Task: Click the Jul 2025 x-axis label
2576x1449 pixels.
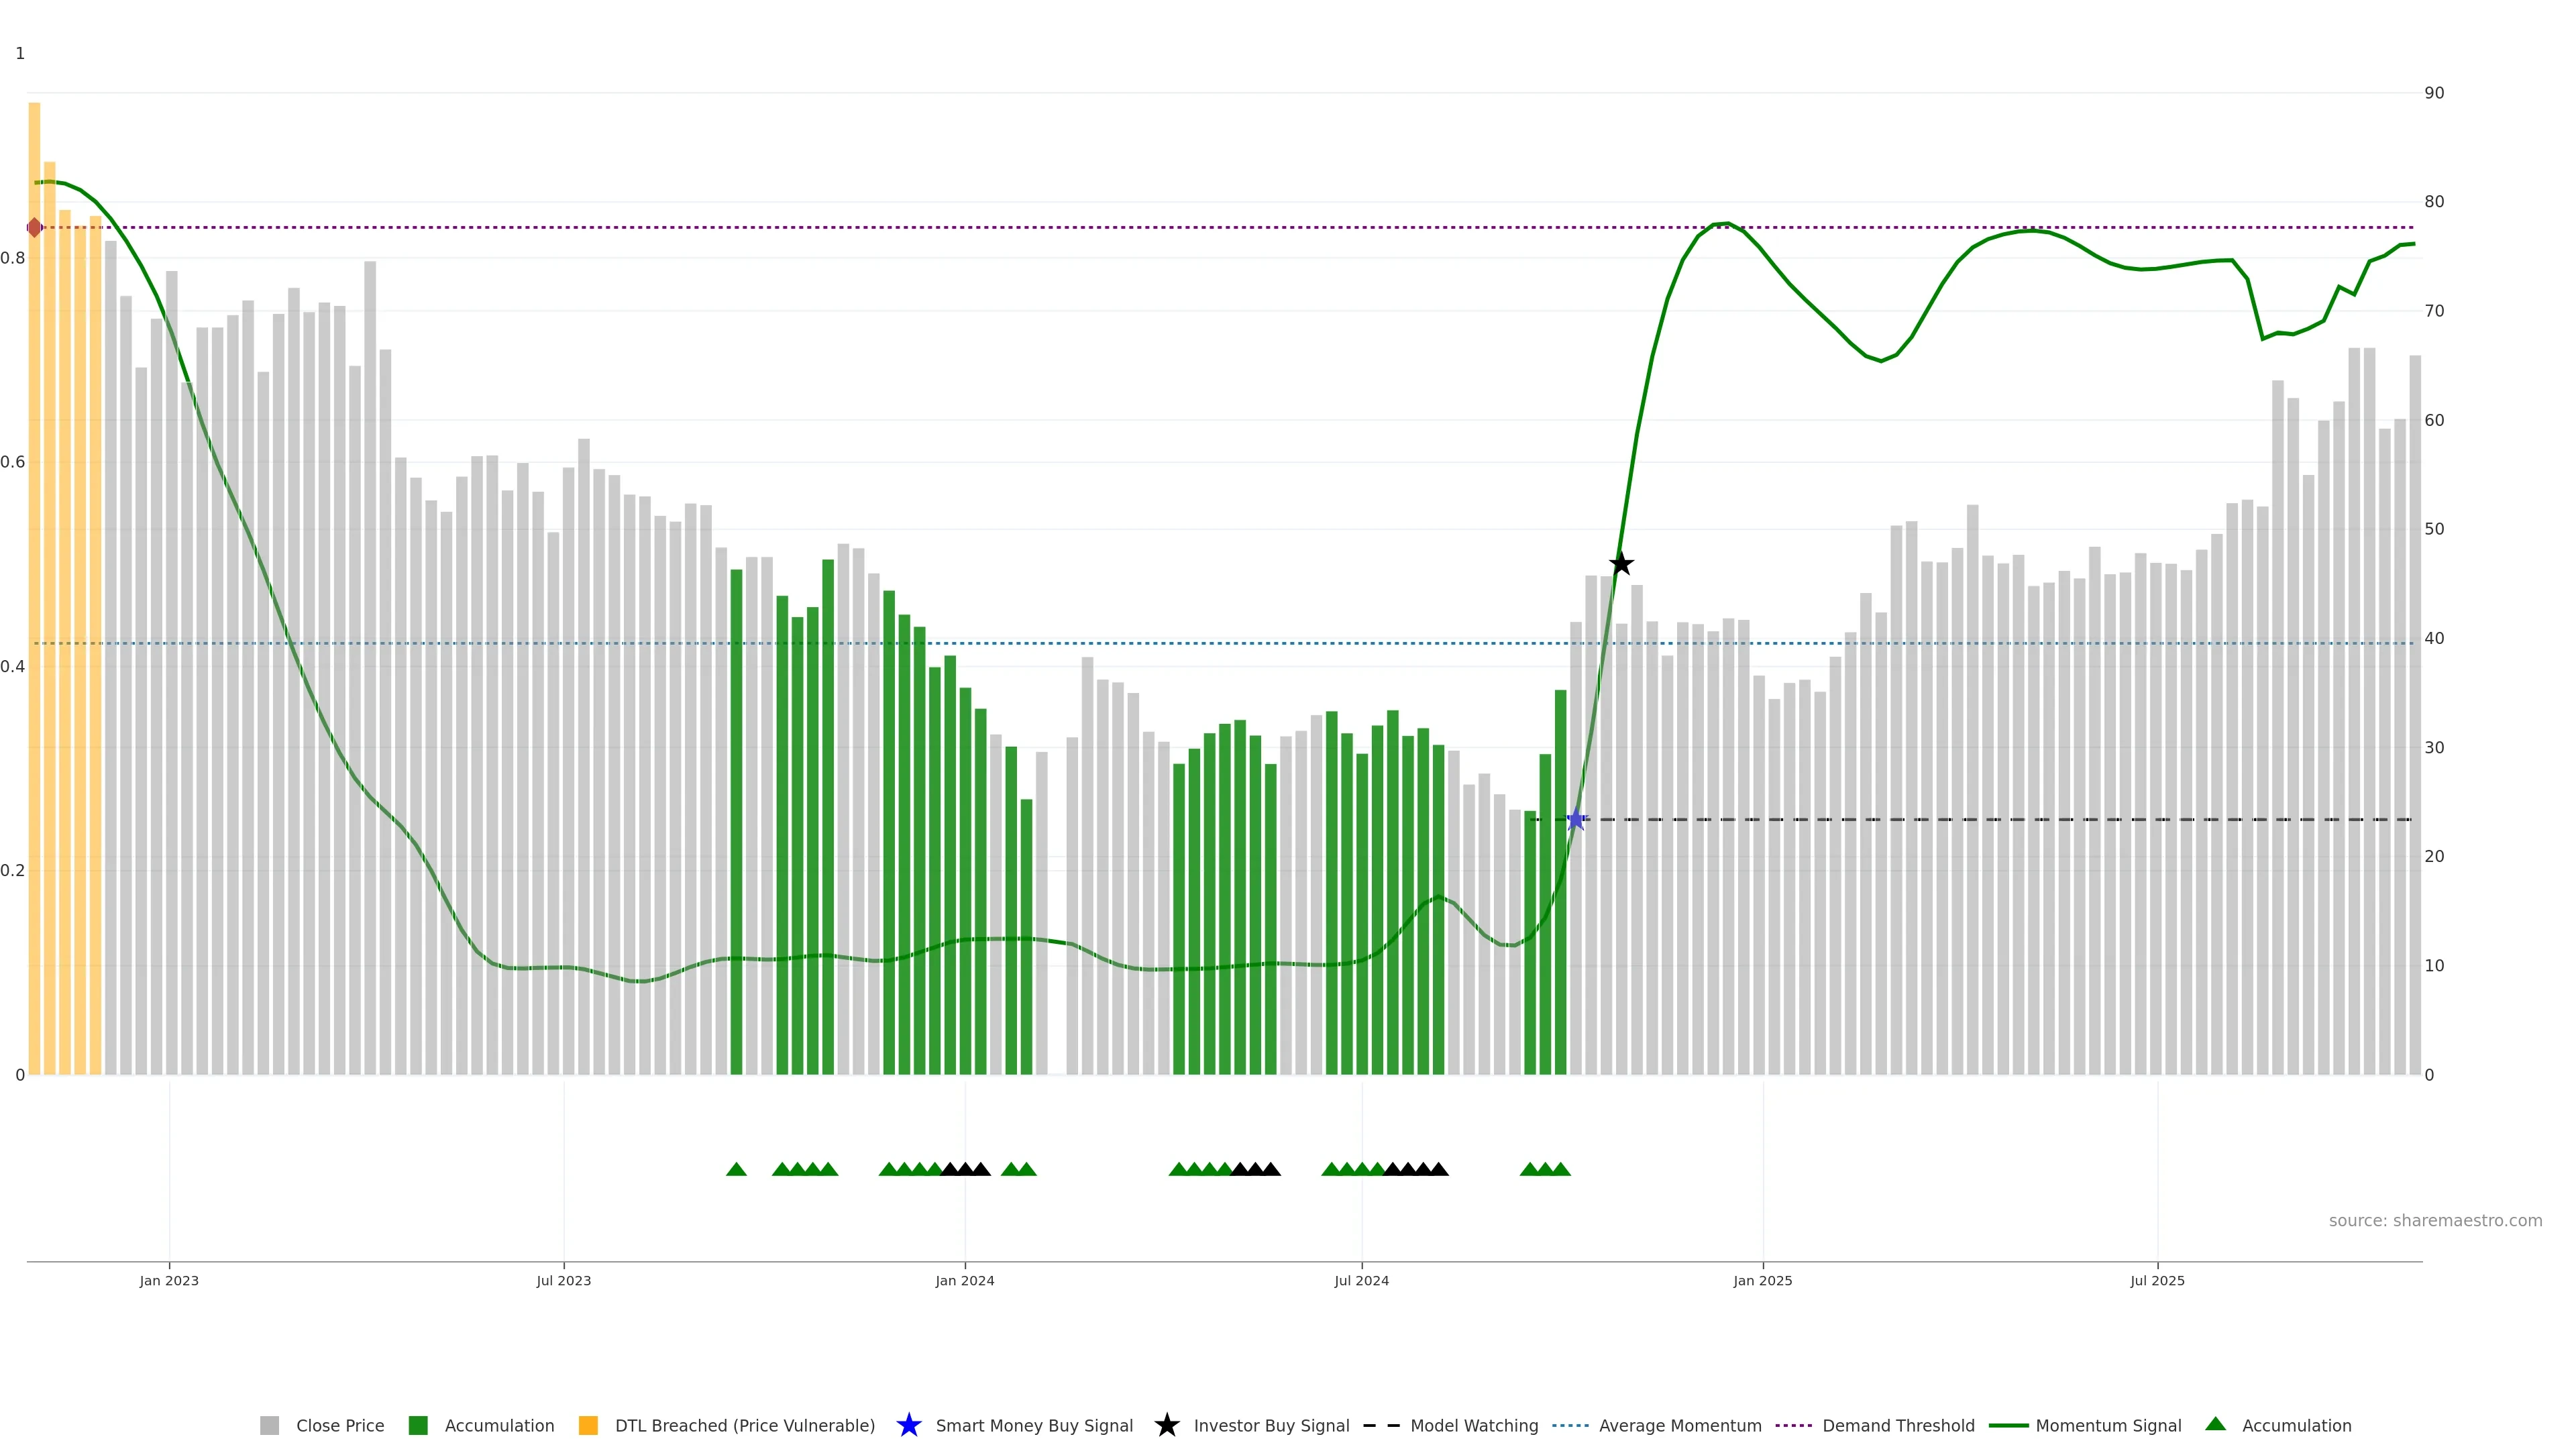Action: (2157, 1280)
